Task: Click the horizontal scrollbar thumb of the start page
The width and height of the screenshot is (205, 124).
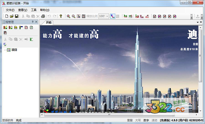Action: (x=109, y=115)
